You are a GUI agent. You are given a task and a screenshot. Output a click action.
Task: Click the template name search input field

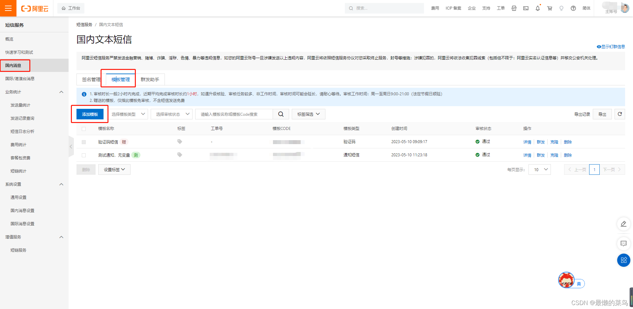point(234,114)
